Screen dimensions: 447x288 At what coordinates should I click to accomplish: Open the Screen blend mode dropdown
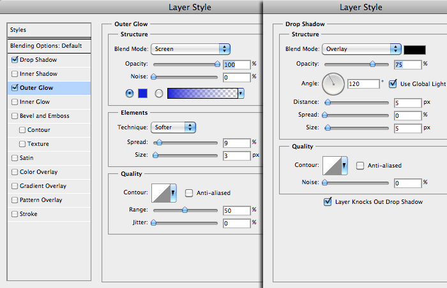click(x=190, y=48)
